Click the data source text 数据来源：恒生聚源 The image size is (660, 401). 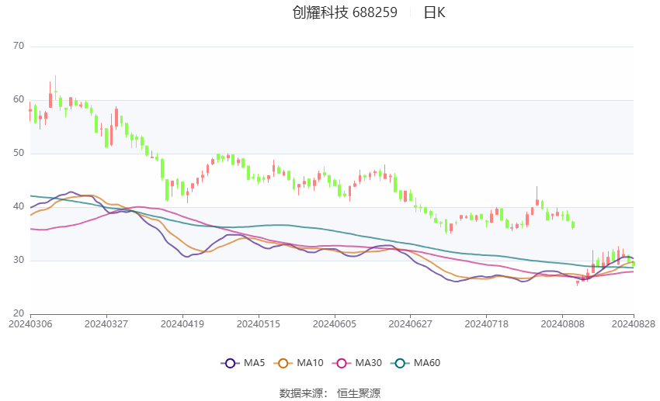coord(330,393)
